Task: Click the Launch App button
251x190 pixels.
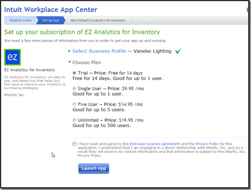Action: (x=94, y=168)
